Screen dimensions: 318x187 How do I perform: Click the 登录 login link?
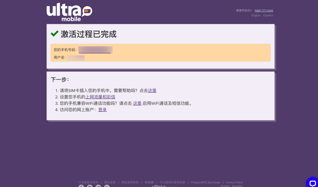click(102, 110)
